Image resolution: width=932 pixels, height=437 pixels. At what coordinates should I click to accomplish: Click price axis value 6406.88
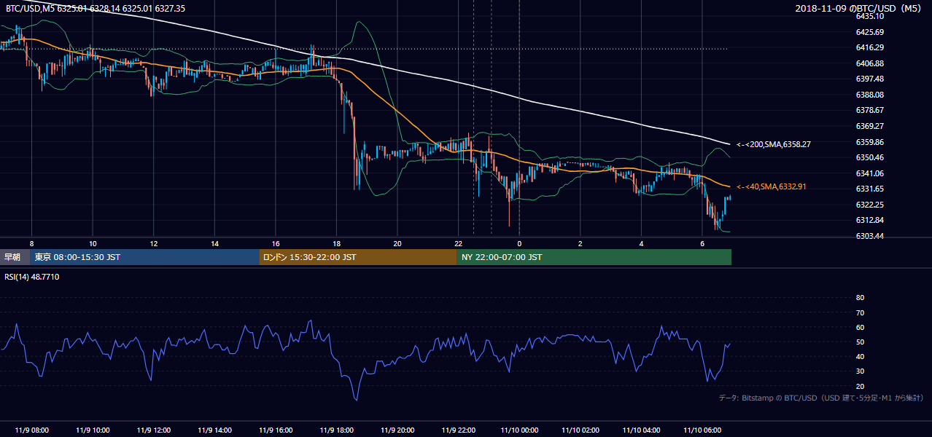(870, 63)
